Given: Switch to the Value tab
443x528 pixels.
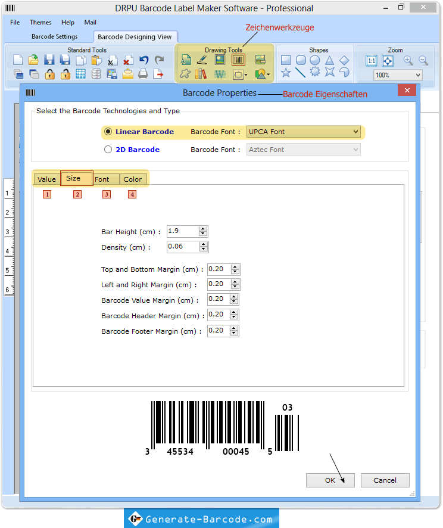Looking at the screenshot, I should pyautogui.click(x=47, y=179).
